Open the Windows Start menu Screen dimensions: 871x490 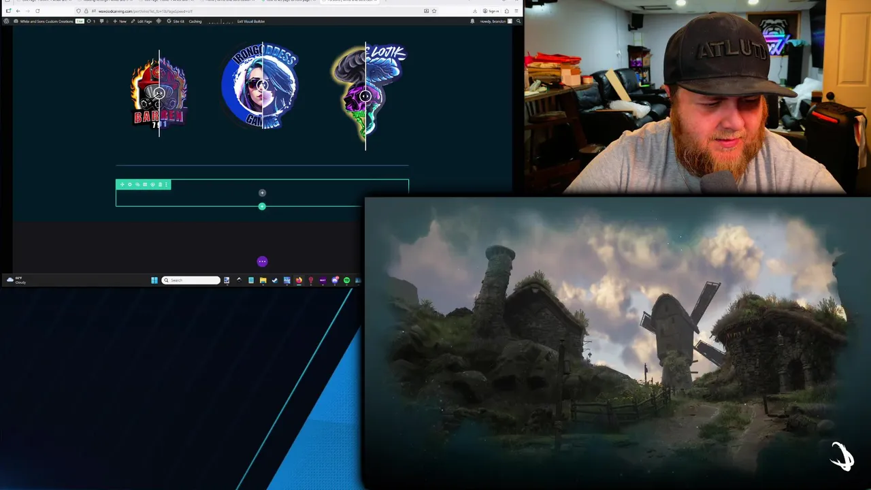pyautogui.click(x=154, y=280)
